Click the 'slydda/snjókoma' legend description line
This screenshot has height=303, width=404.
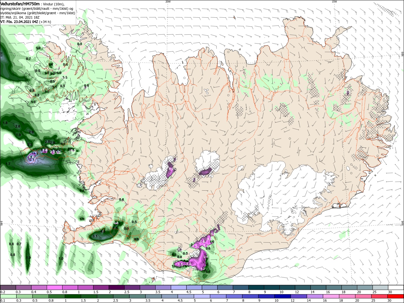click(x=38, y=13)
